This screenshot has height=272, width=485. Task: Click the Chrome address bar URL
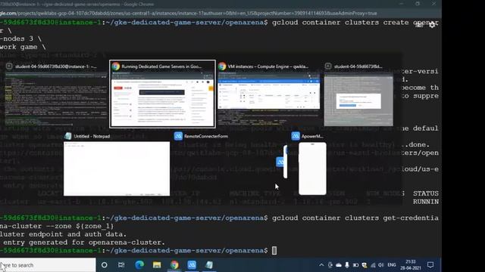pyautogui.click(x=189, y=14)
